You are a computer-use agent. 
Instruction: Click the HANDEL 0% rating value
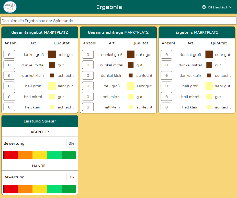click(71, 177)
